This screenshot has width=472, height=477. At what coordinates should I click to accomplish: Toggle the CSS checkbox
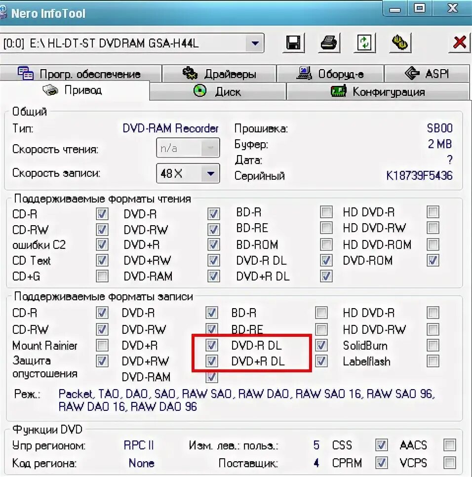tap(381, 445)
